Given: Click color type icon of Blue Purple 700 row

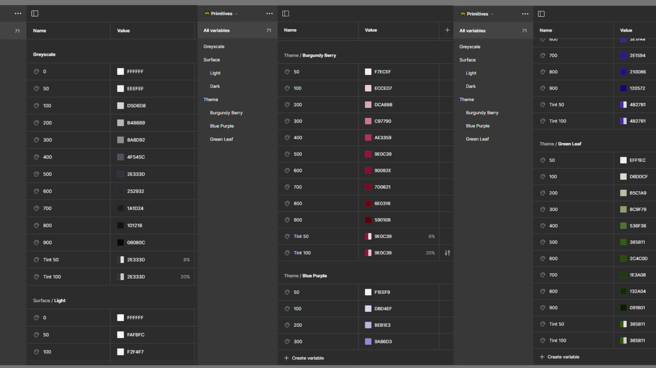Looking at the screenshot, I should coord(543,55).
